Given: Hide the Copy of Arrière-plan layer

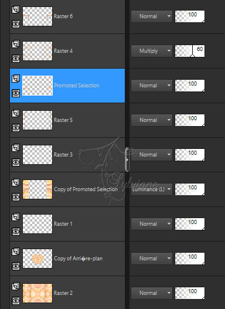Looking at the screenshot, I should (16, 266).
